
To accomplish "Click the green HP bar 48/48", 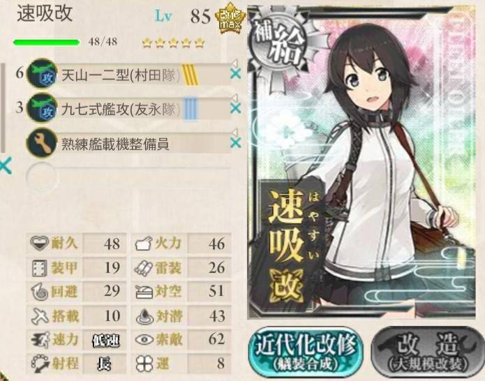I will tap(46, 42).
